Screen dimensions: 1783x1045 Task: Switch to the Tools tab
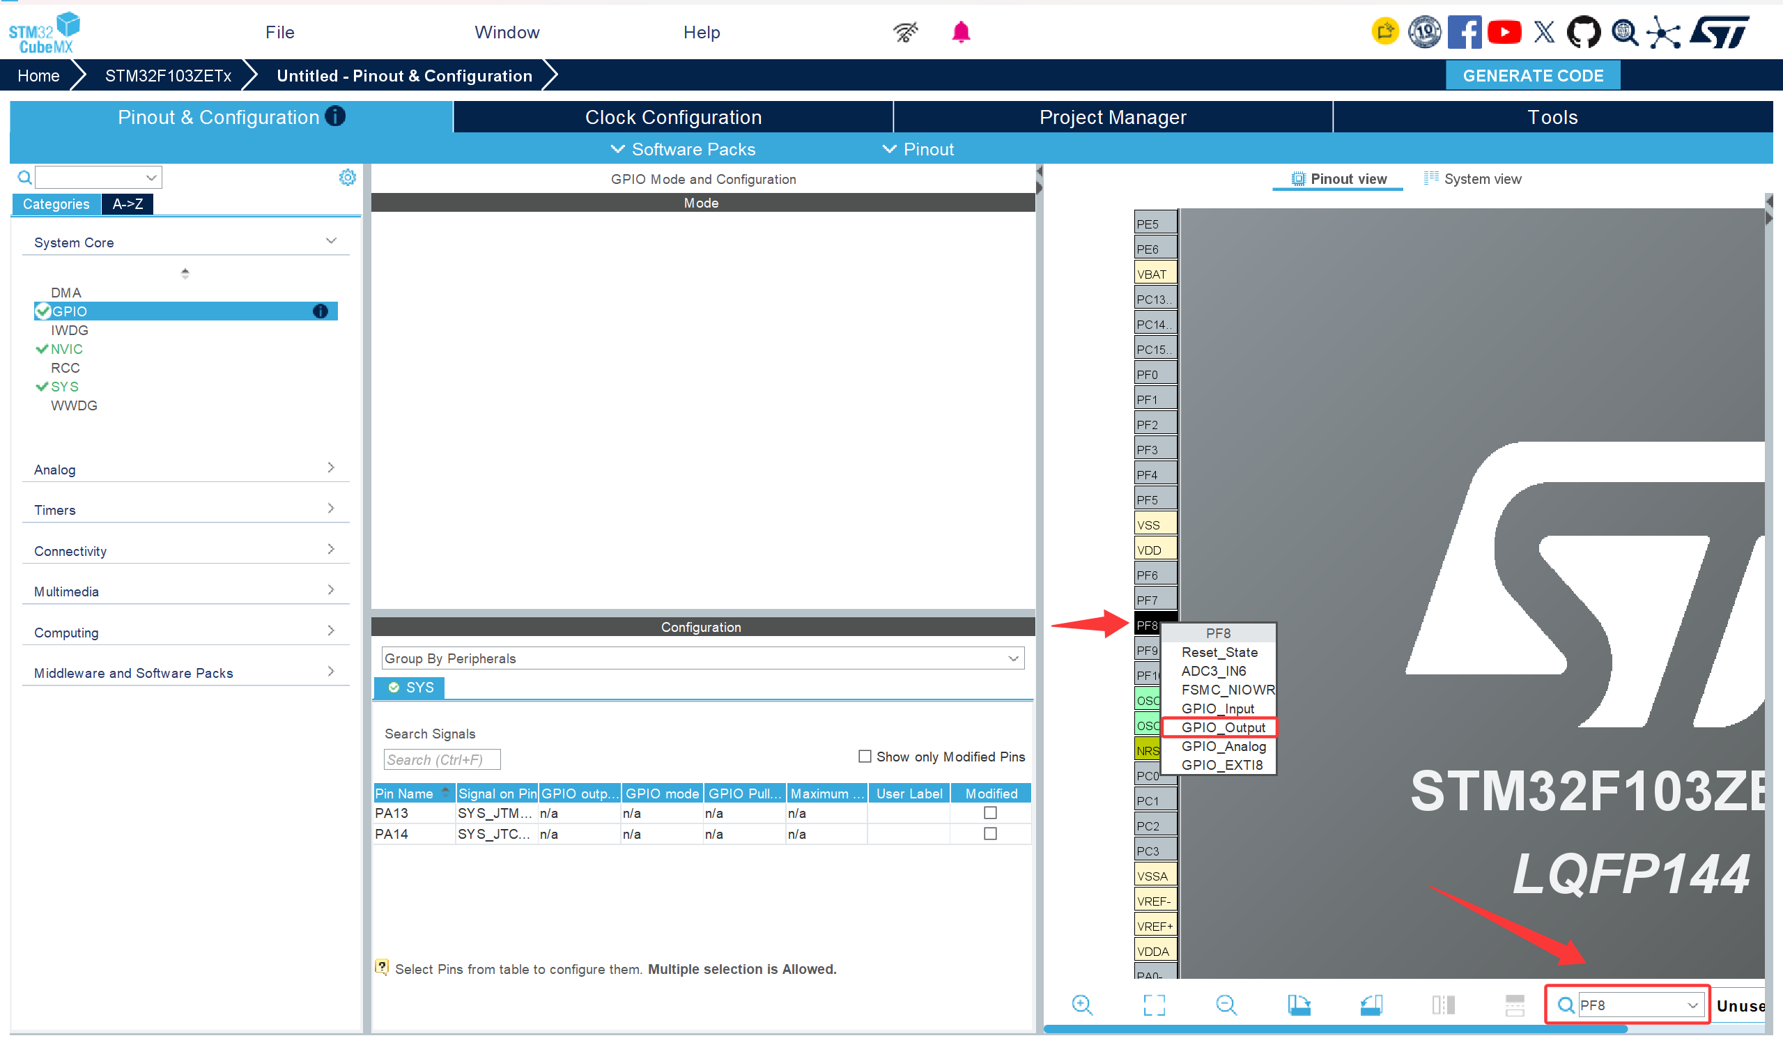(1553, 117)
